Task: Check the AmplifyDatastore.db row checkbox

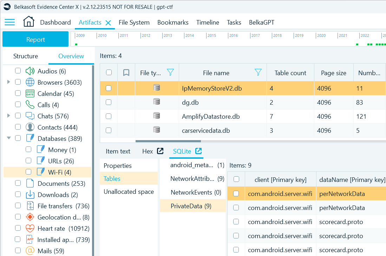Action: 109,116
